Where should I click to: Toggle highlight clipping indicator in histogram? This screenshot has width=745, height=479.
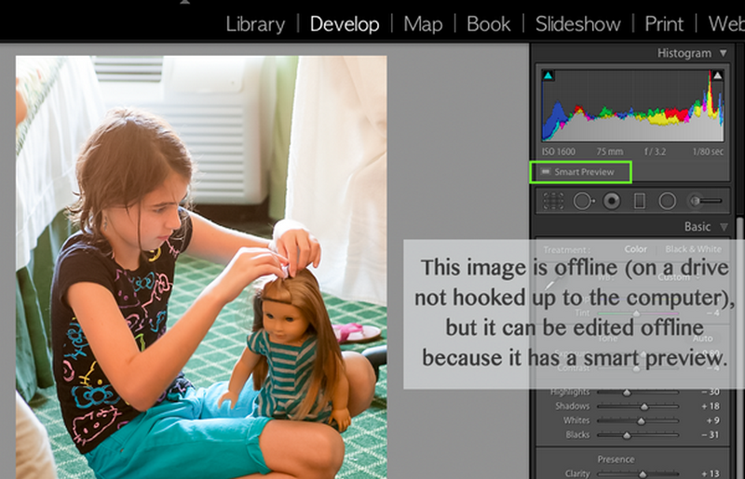coord(717,75)
